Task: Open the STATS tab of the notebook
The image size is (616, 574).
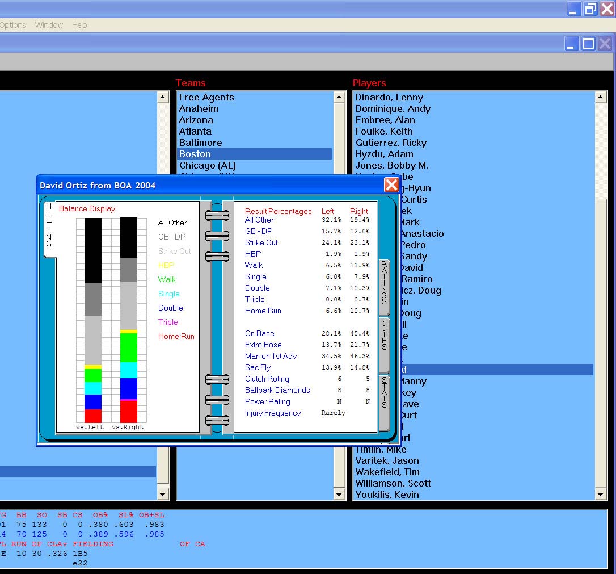Action: [x=384, y=403]
